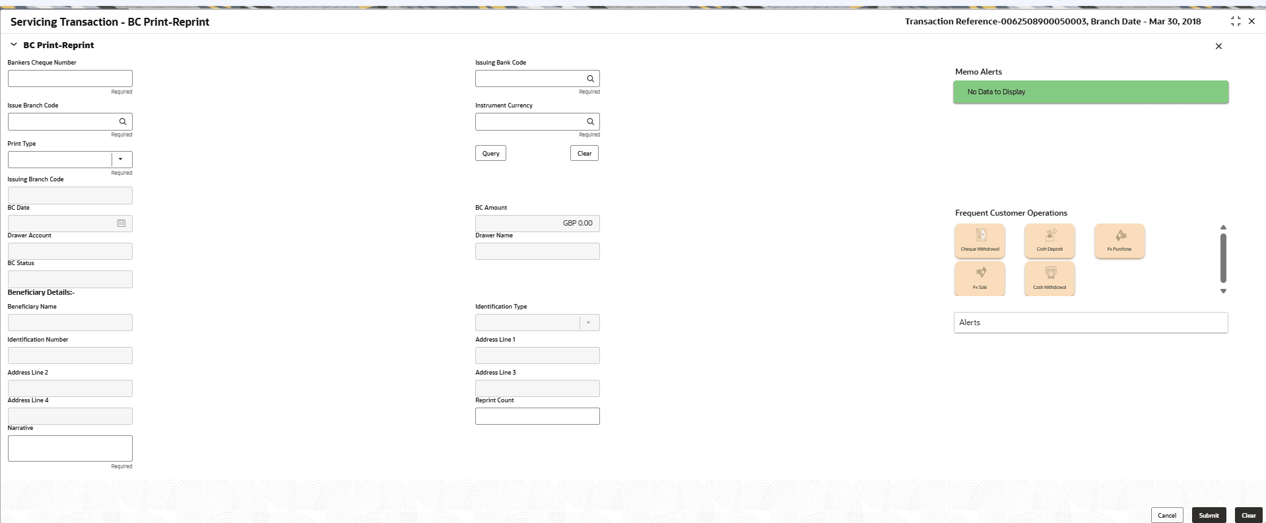Click the Identification Number field

[x=70, y=355]
